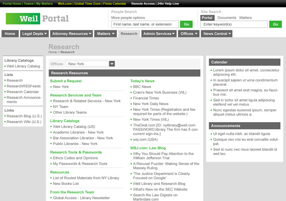Click Go button for Site Search
Viewport: 286px width, 201px height.
[276, 24]
